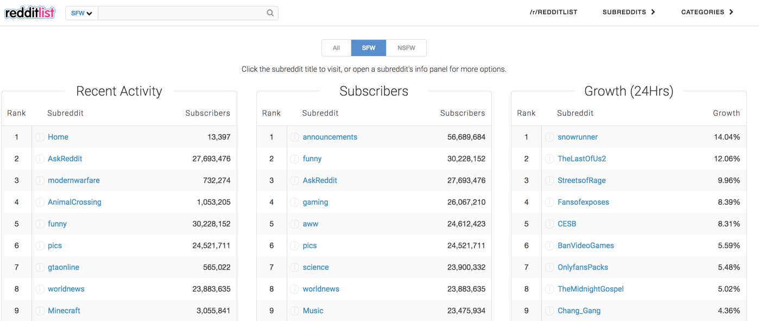Viewport: 759px width, 321px height.
Task: Show info panel for Minecraft
Action: (40, 311)
